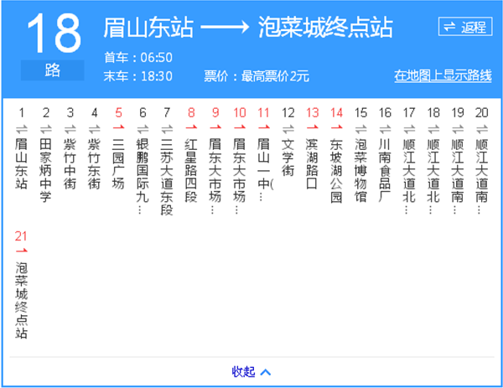This screenshot has height=388, width=503.
Task: Click the two-way arrow icon above 泡菜博物馆
Action: [x=360, y=128]
